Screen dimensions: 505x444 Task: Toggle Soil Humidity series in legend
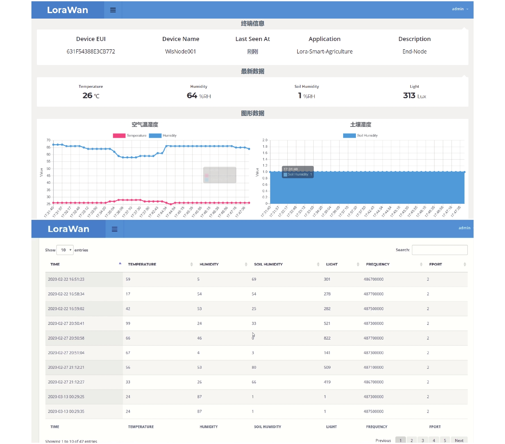[360, 136]
